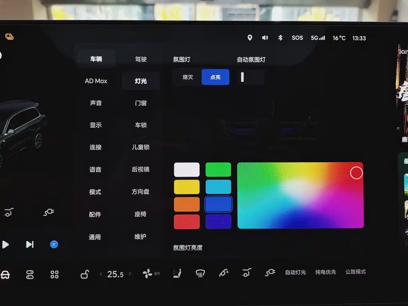This screenshot has height=306, width=408.
Task: Tap the Bluetooth status icon
Action: point(280,38)
